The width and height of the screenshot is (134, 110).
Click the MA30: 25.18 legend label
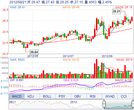(124, 7)
